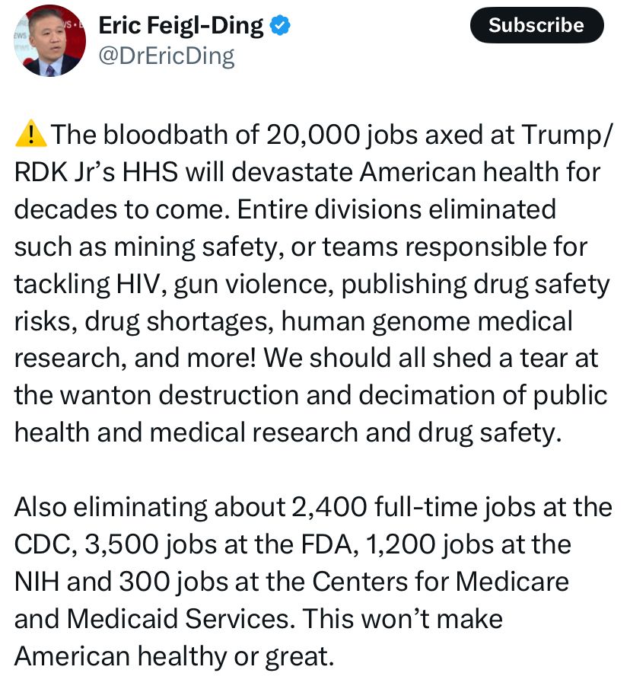The height and width of the screenshot is (689, 630).
Task: Click the blue verified checkmark badge
Action: click(280, 24)
